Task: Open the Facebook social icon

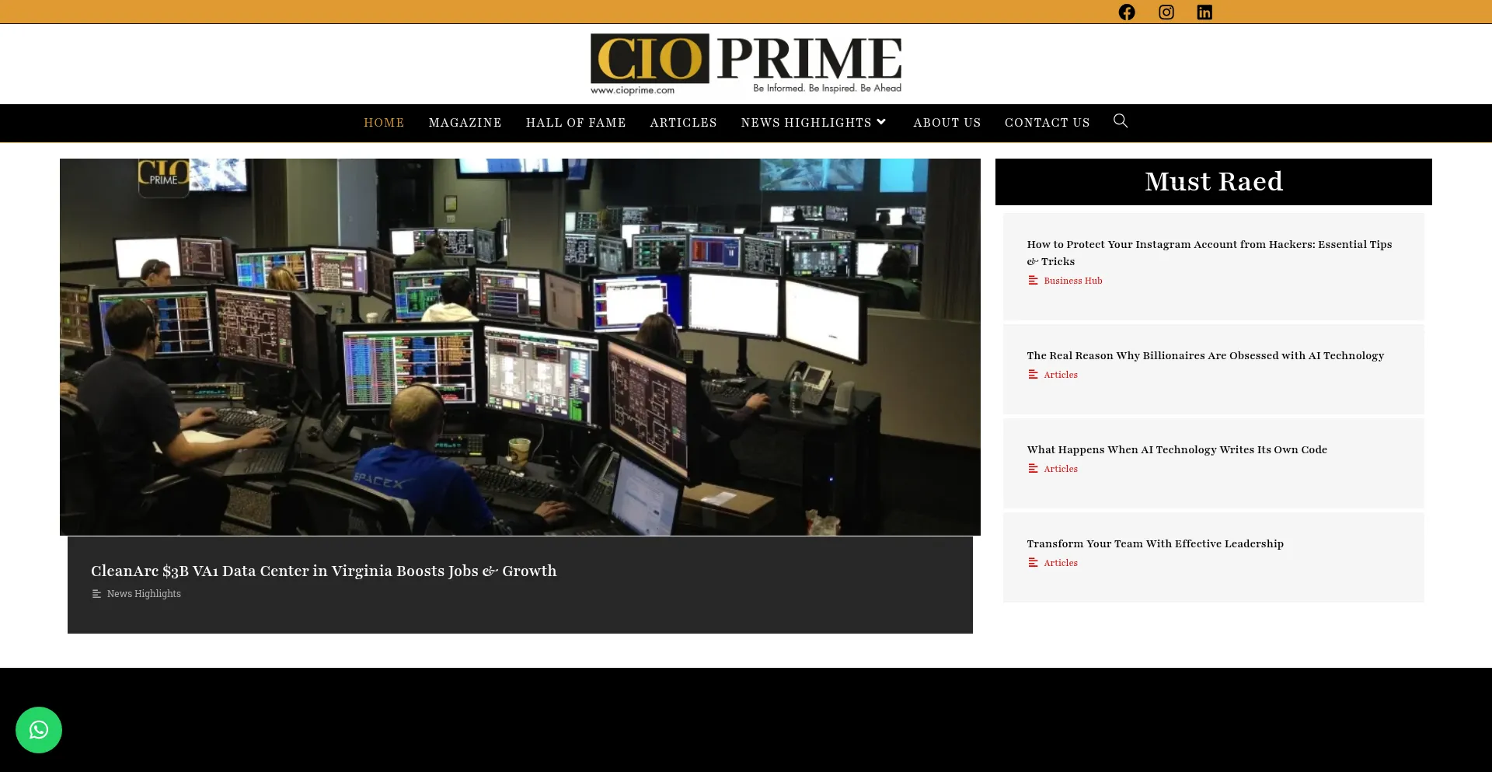Action: pos(1126,12)
